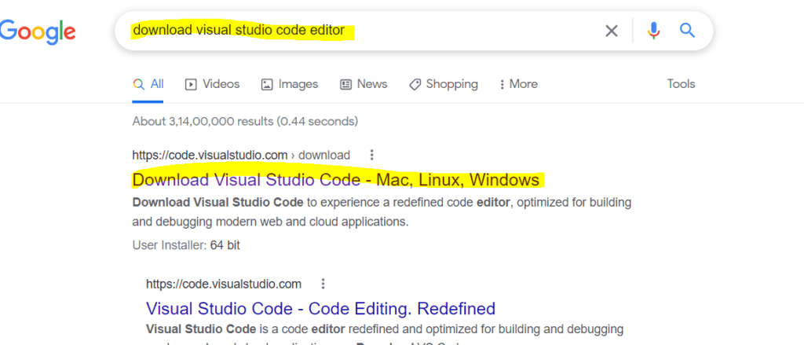
Task: Switch to the Videos tab
Action: click(x=212, y=84)
